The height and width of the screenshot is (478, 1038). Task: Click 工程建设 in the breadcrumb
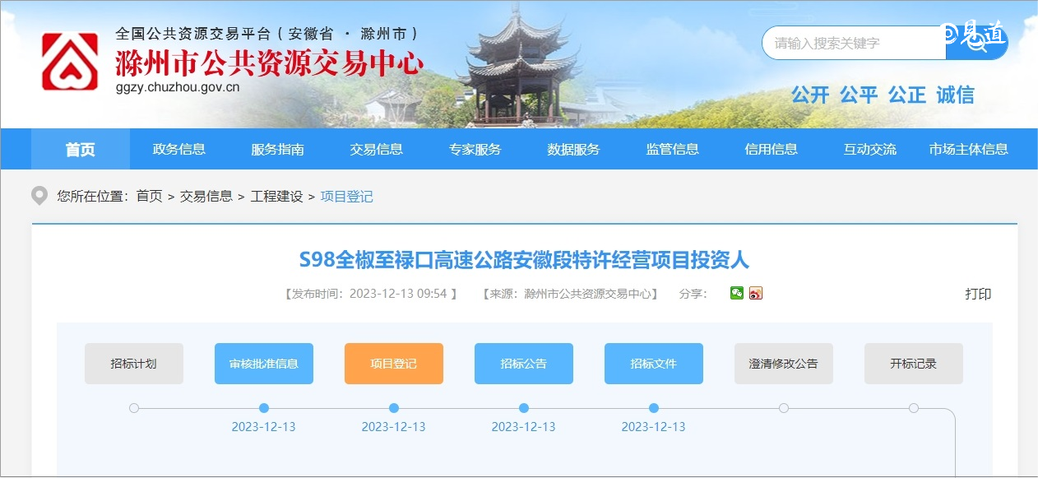click(x=276, y=197)
